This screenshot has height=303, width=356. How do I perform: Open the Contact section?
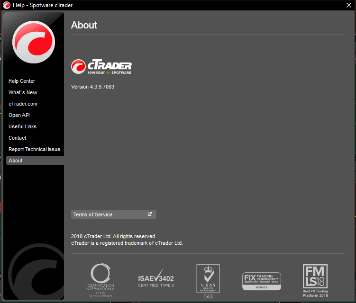tap(17, 138)
